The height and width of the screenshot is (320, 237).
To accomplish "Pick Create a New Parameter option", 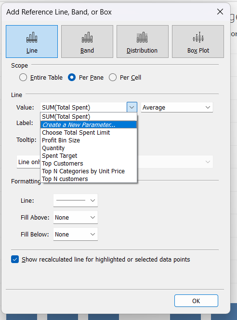I will (89, 125).
